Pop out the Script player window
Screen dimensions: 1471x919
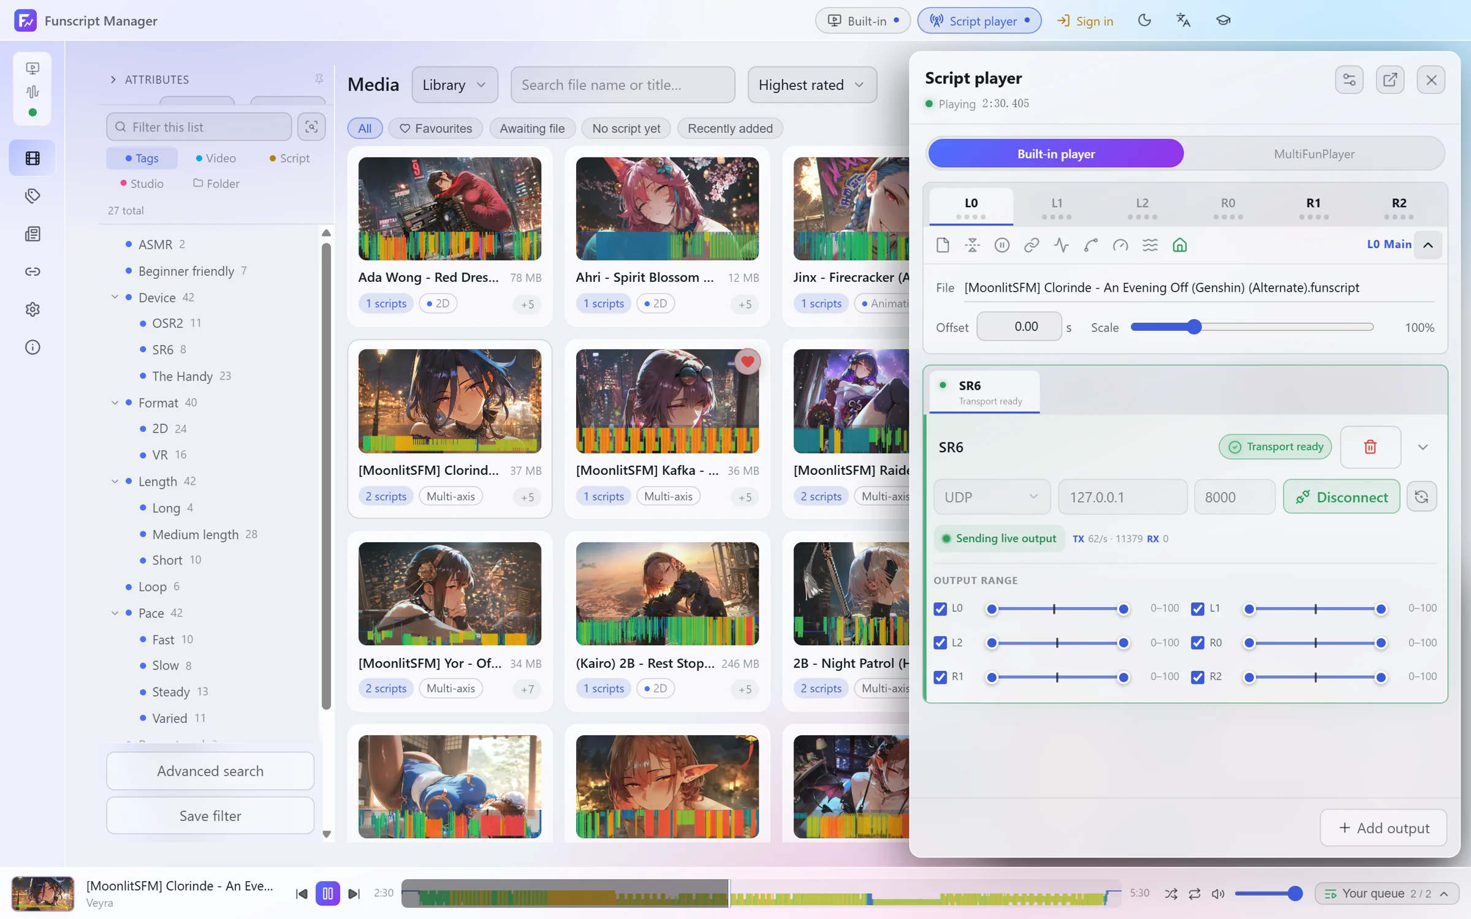[x=1390, y=80]
